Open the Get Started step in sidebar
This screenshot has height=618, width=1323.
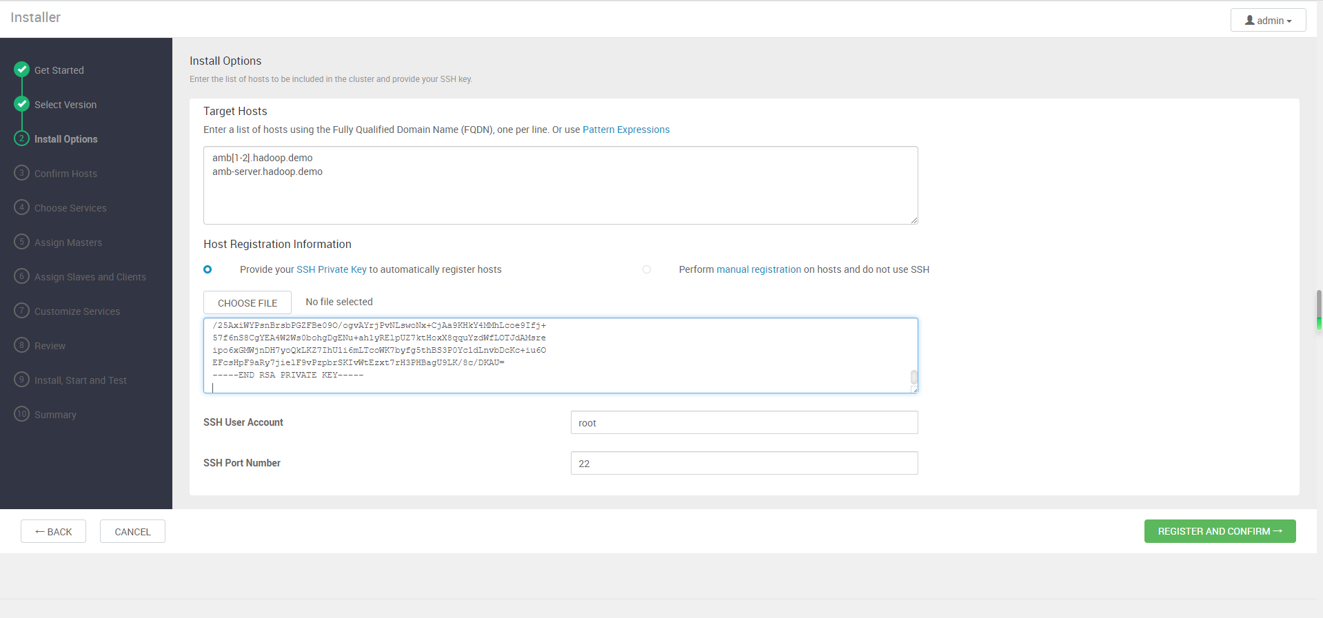(x=59, y=70)
